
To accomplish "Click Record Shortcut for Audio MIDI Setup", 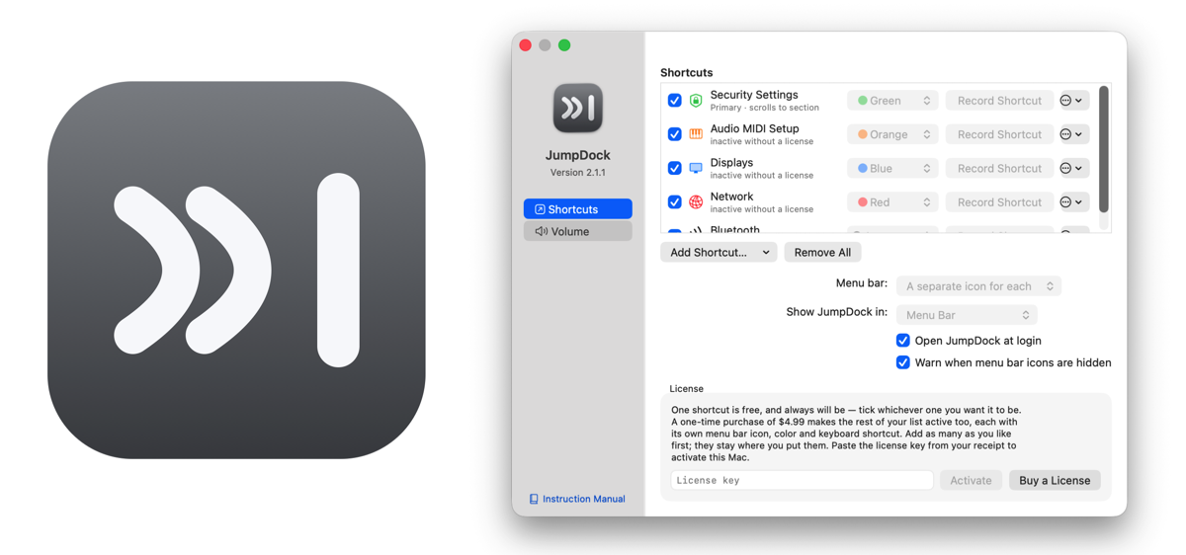I will pos(999,134).
